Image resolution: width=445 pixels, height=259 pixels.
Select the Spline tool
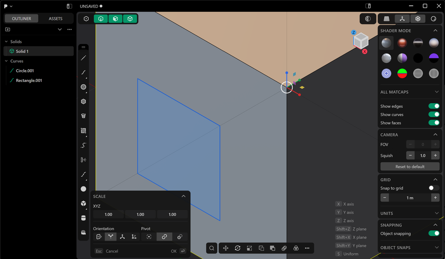coord(83,72)
